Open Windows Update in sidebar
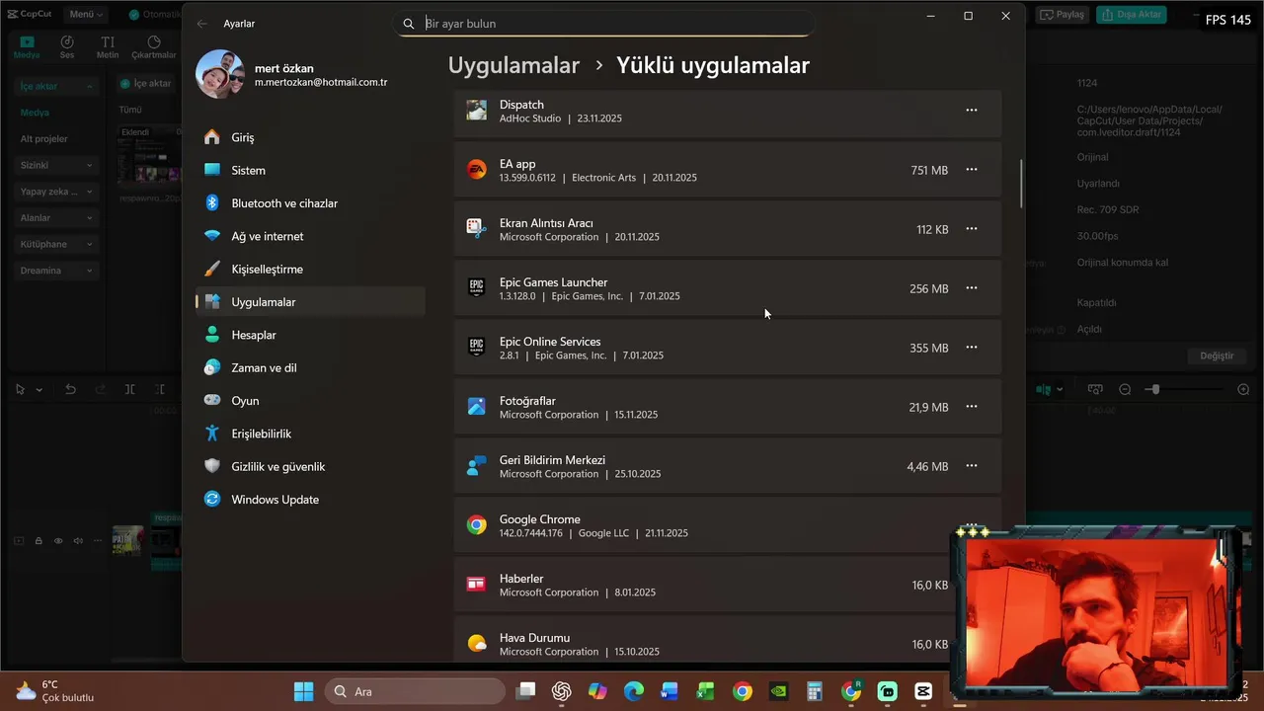The height and width of the screenshot is (711, 1264). [x=310, y=500]
